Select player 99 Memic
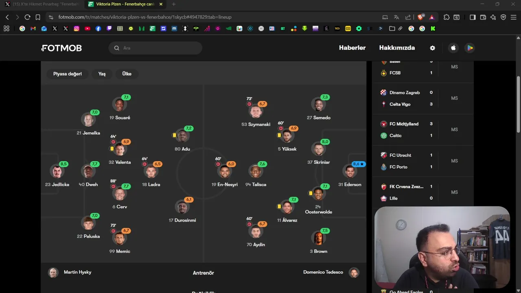Viewport: 521px width, 293px height. [120, 238]
